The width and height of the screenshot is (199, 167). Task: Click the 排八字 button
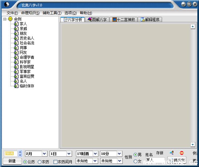click(177, 160)
